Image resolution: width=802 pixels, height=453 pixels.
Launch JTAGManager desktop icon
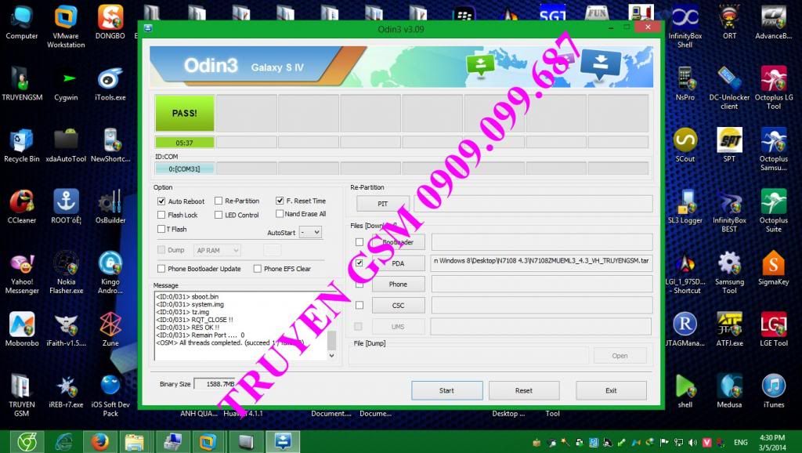coord(685,330)
